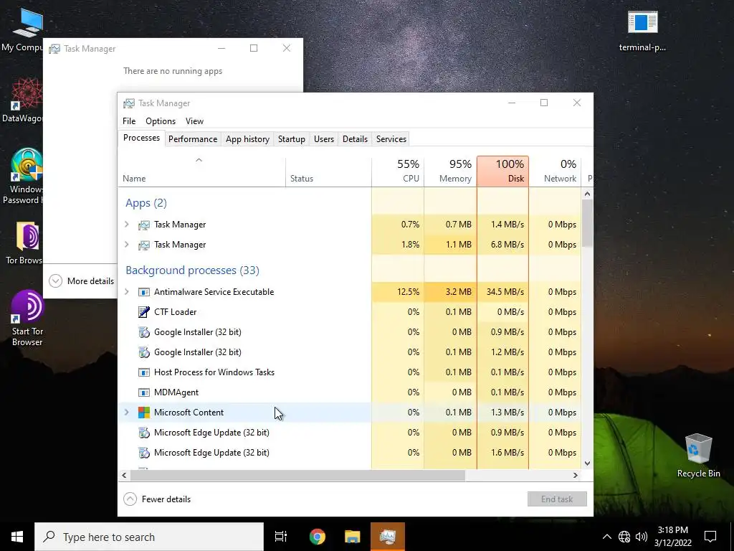This screenshot has height=551, width=734.
Task: Click the Background processes (33) group header
Action: click(192, 270)
